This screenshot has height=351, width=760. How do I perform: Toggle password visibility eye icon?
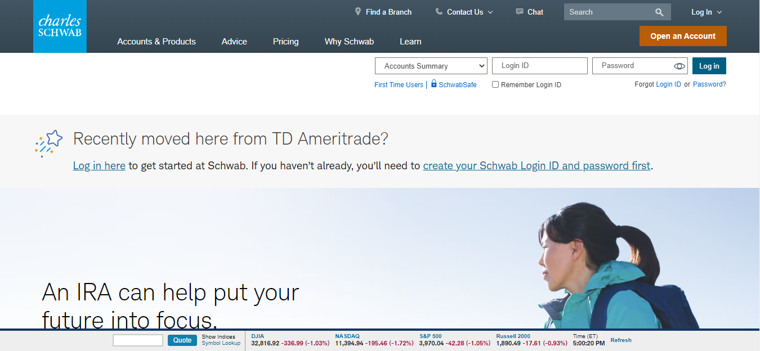tap(679, 66)
